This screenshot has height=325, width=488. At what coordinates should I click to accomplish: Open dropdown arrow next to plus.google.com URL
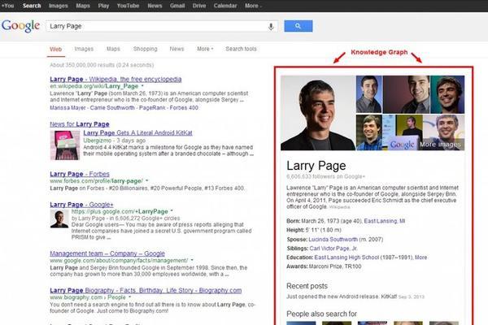point(172,211)
